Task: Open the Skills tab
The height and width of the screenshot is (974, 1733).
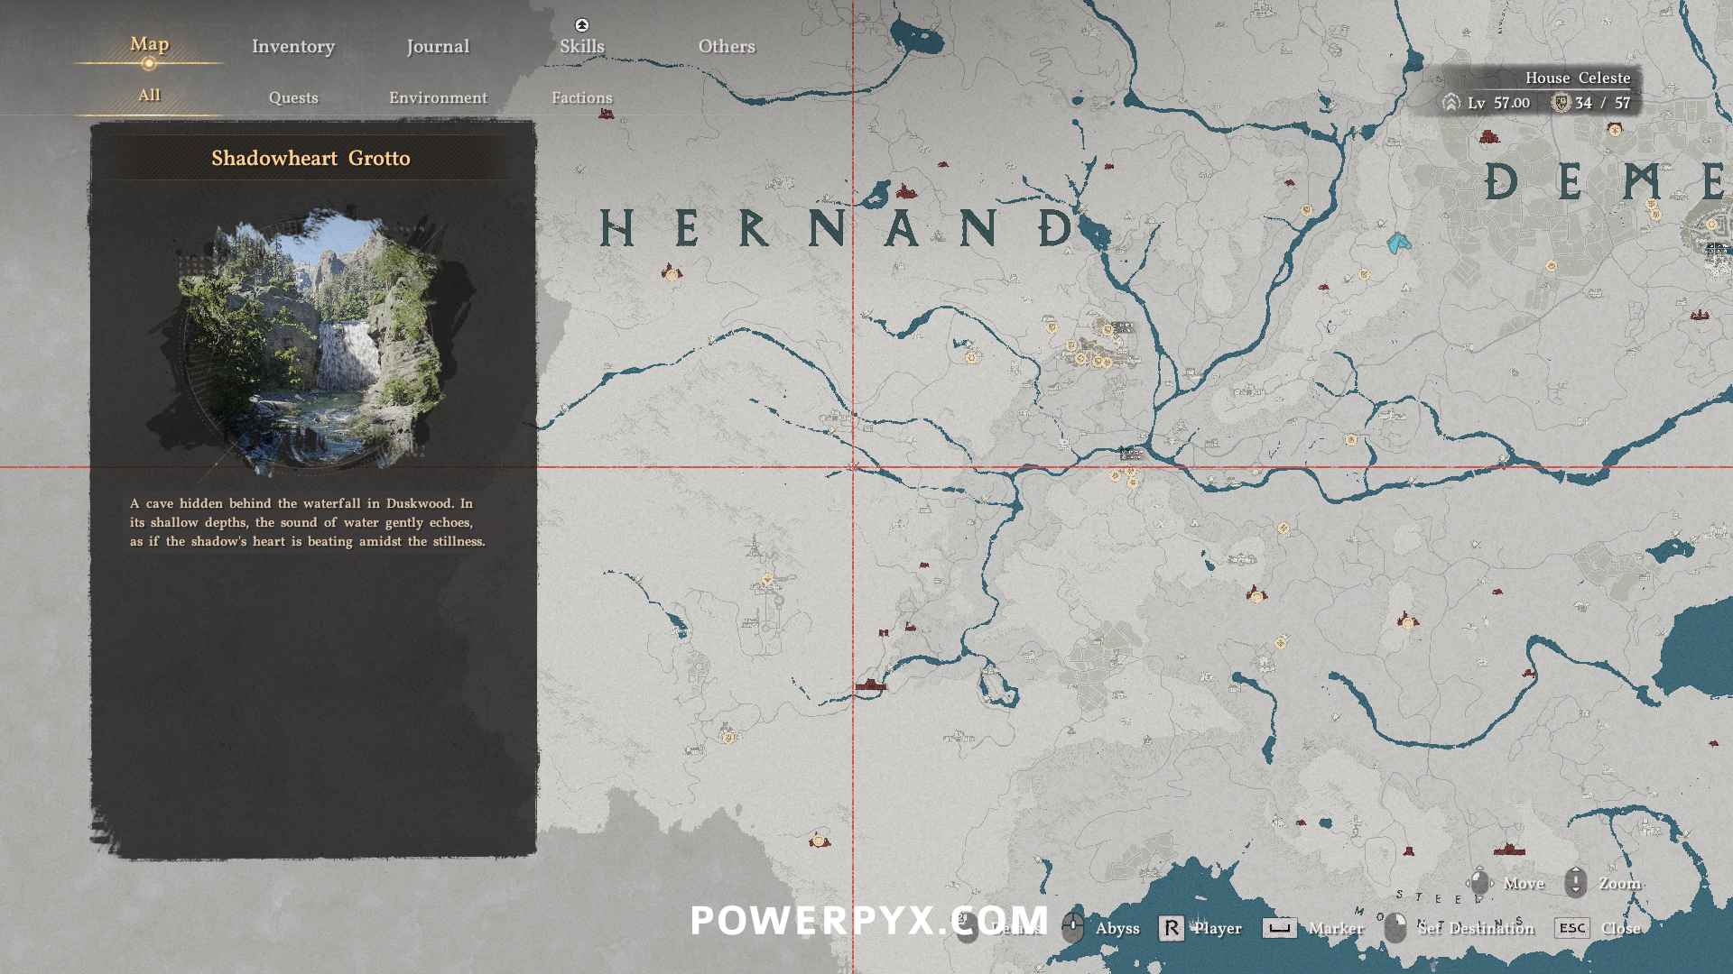Action: click(581, 46)
